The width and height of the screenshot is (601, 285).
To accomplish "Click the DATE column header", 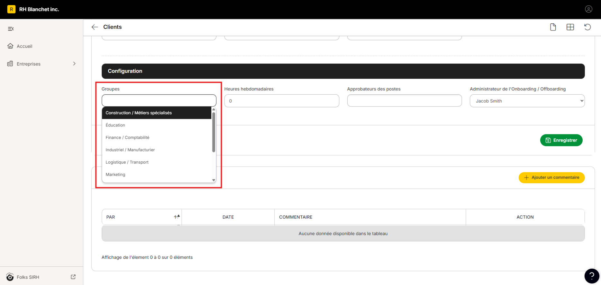I will point(228,217).
